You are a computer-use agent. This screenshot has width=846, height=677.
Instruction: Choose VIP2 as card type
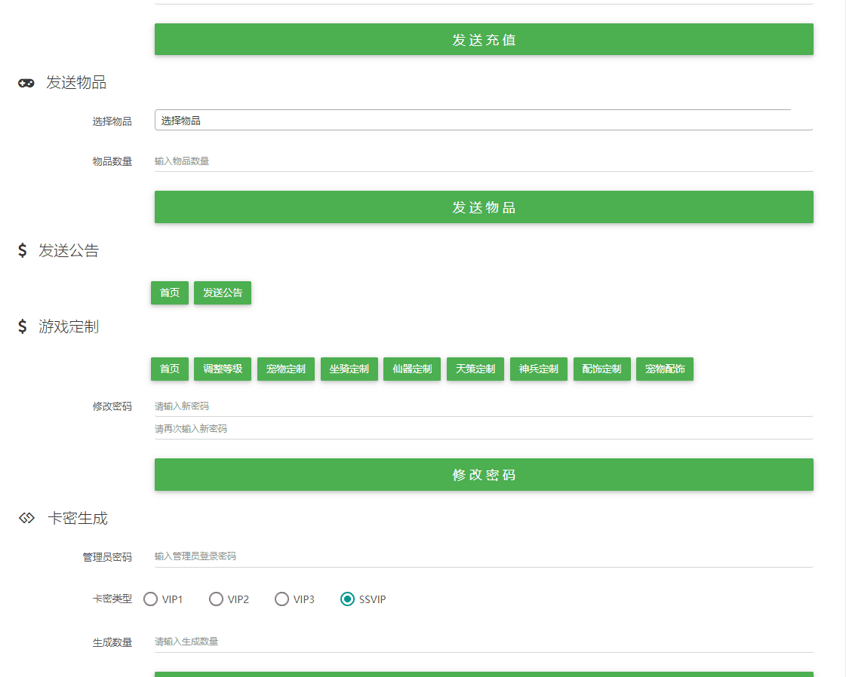(217, 599)
